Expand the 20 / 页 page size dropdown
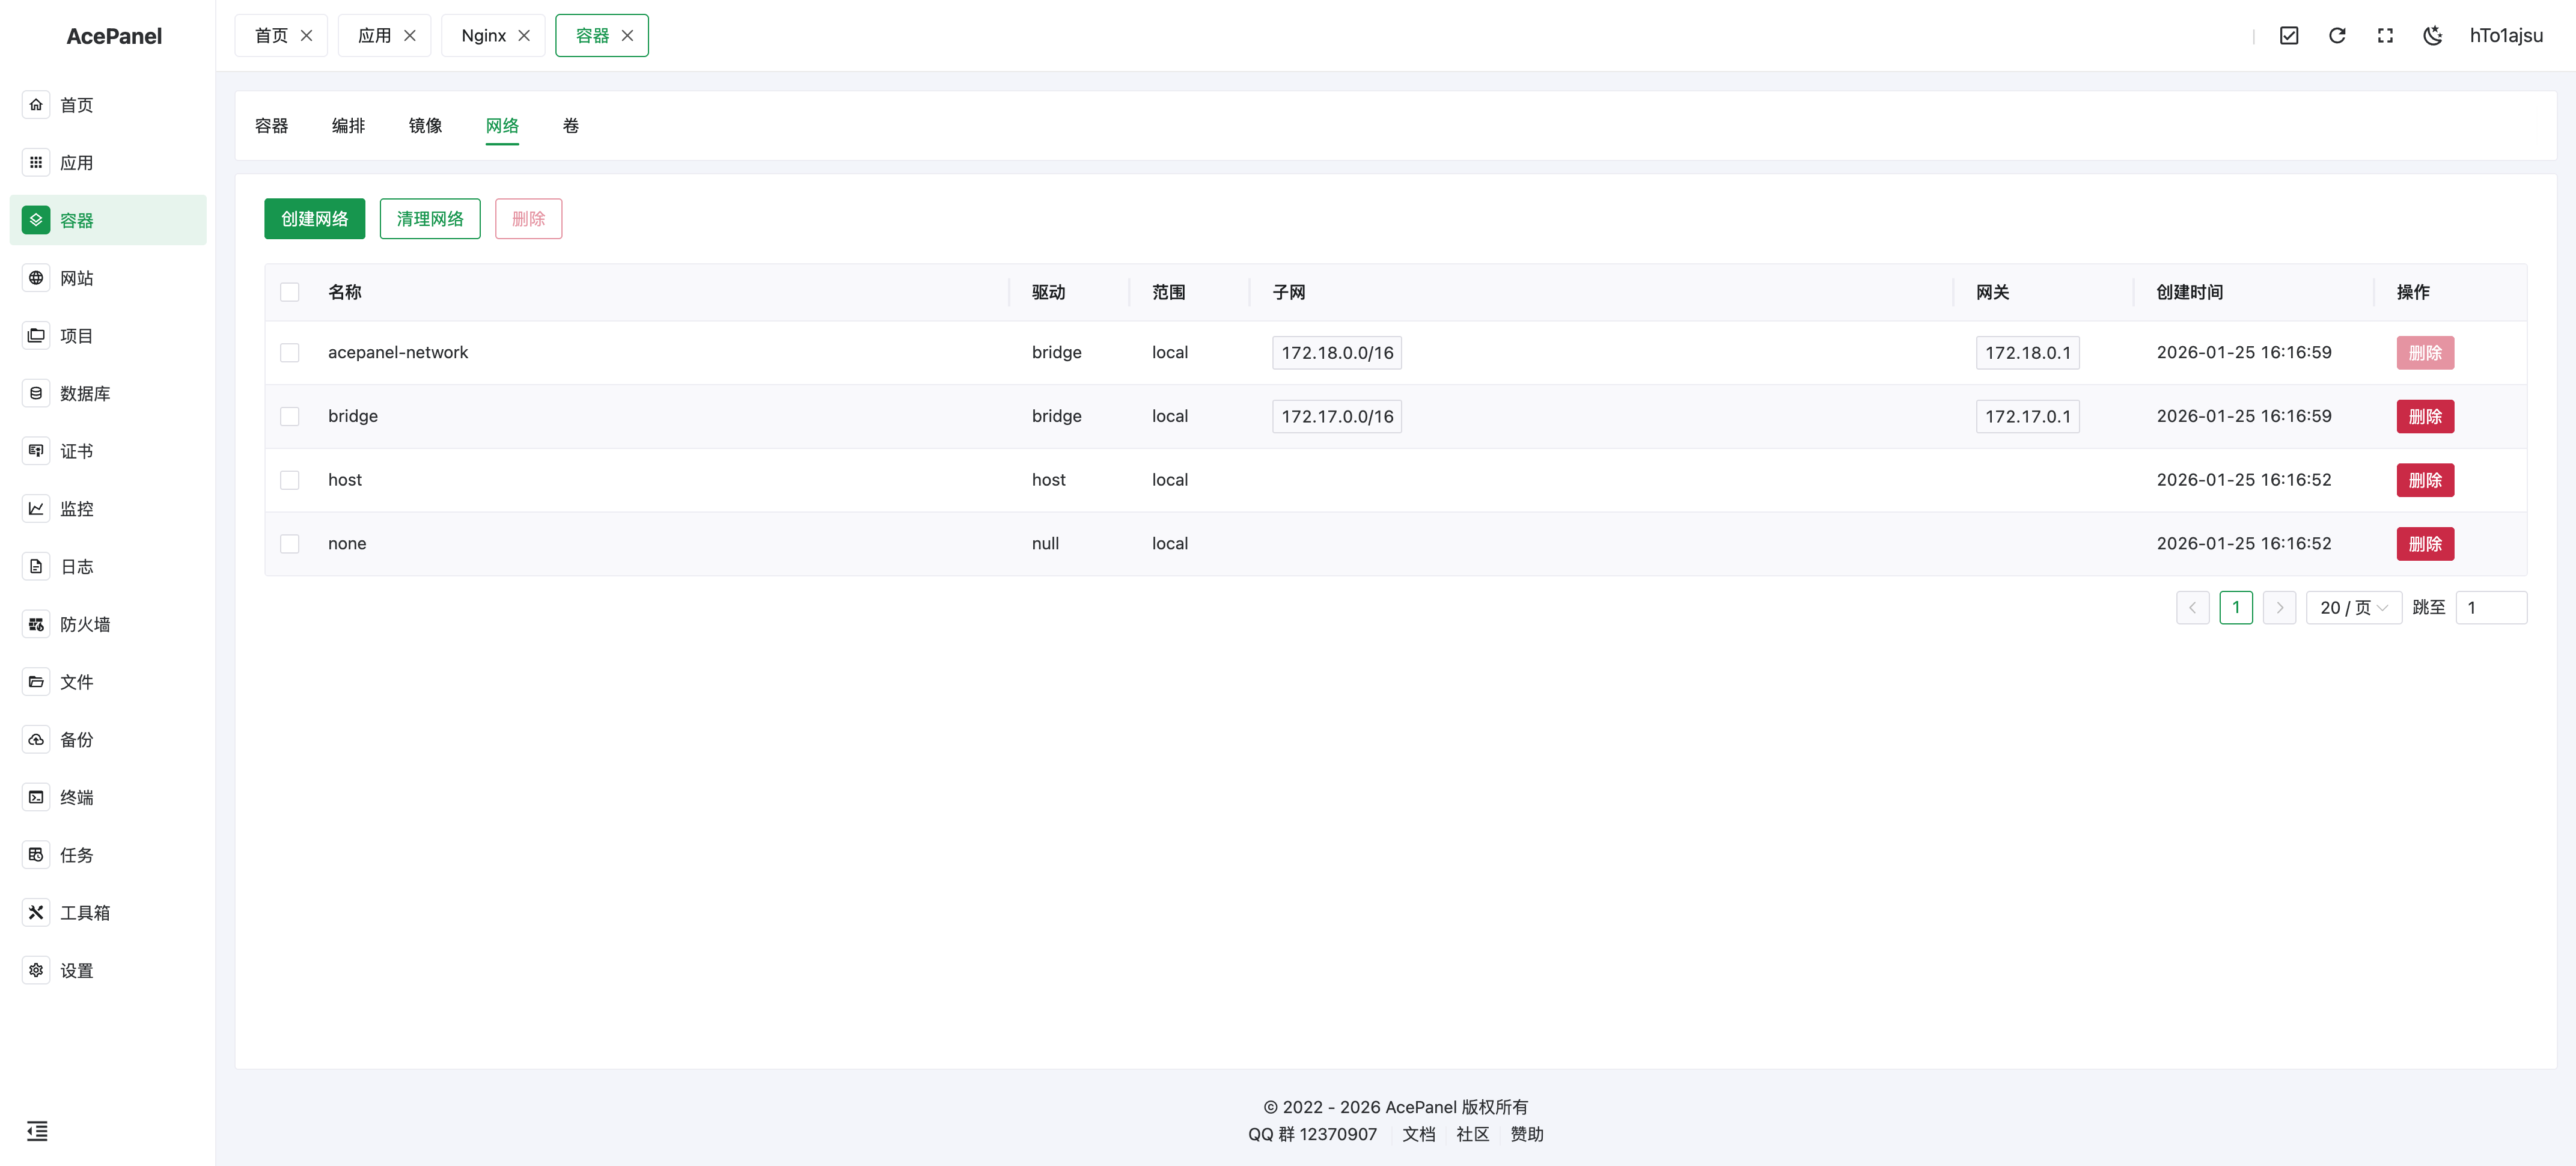The width and height of the screenshot is (2576, 1166). pyautogui.click(x=2353, y=608)
